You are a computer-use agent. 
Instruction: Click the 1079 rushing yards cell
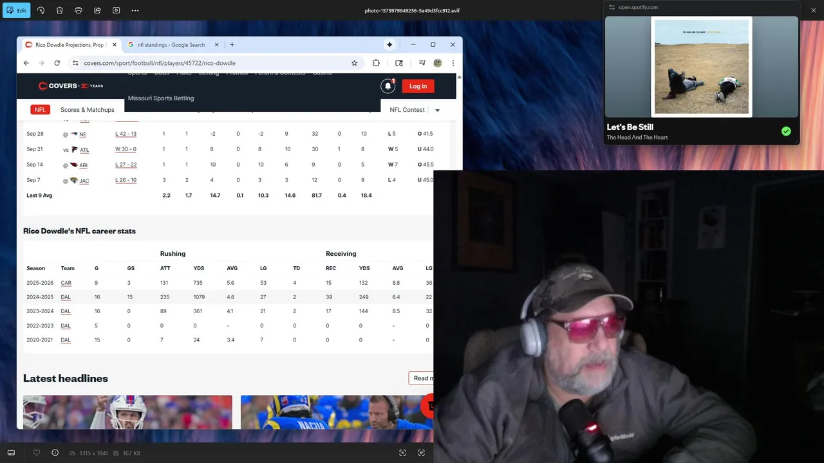pos(199,297)
